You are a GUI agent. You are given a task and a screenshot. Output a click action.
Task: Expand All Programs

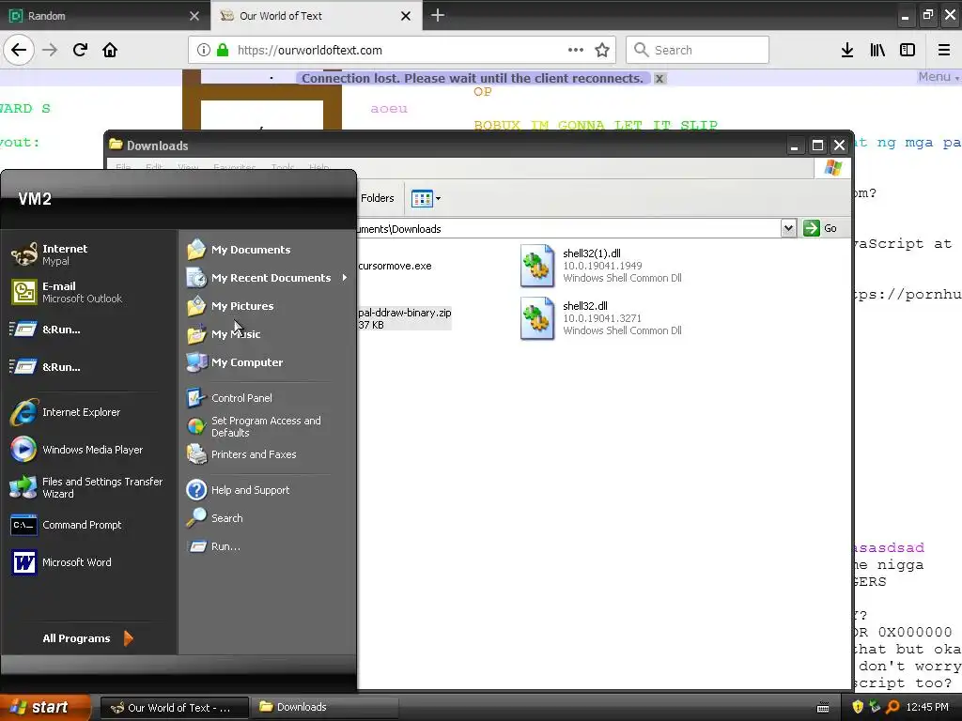pos(87,638)
